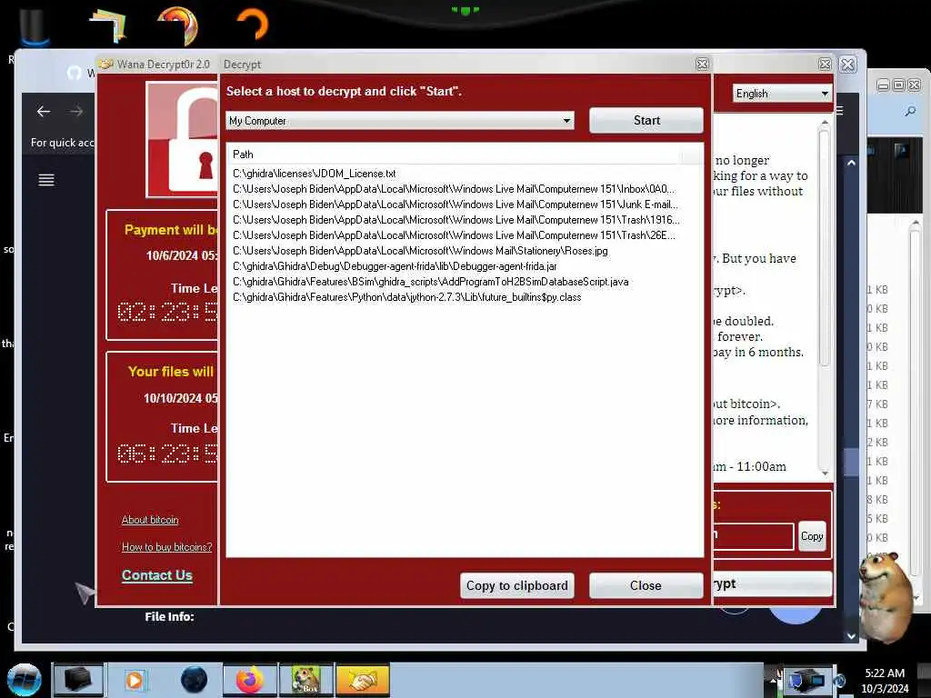This screenshot has height=698, width=931.
Task: Select the Debugger-agent-frida.jar path row
Action: coord(395,266)
